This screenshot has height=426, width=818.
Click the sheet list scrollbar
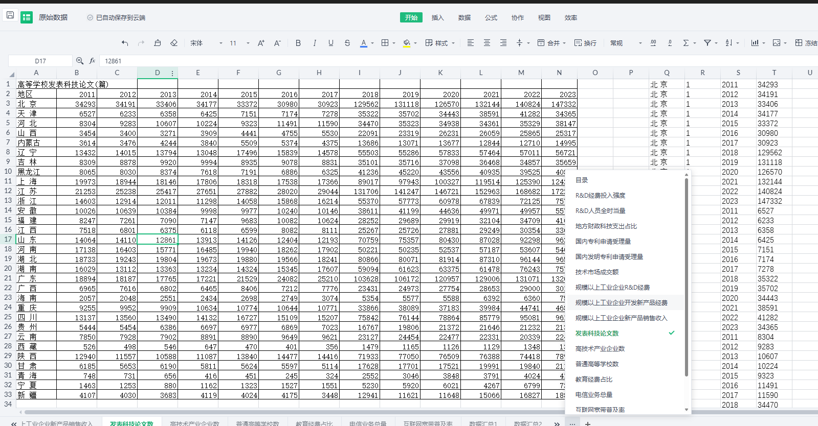click(x=686, y=277)
